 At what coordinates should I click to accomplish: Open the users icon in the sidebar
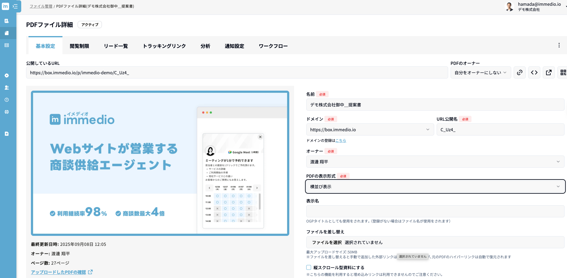[7, 88]
